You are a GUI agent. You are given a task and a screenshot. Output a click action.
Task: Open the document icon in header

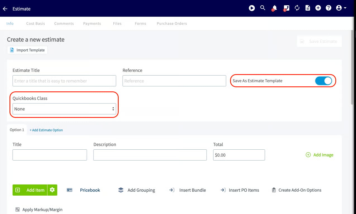pyautogui.click(x=308, y=8)
